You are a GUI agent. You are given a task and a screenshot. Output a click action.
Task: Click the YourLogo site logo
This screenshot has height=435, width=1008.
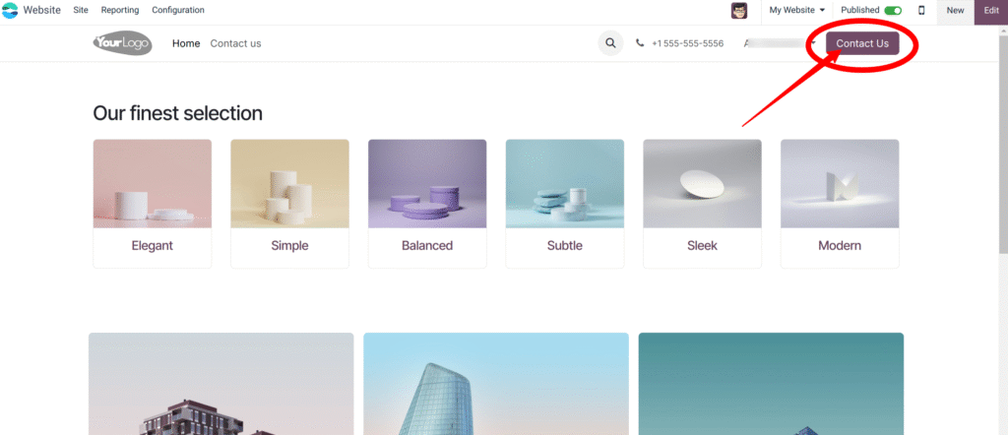click(122, 43)
